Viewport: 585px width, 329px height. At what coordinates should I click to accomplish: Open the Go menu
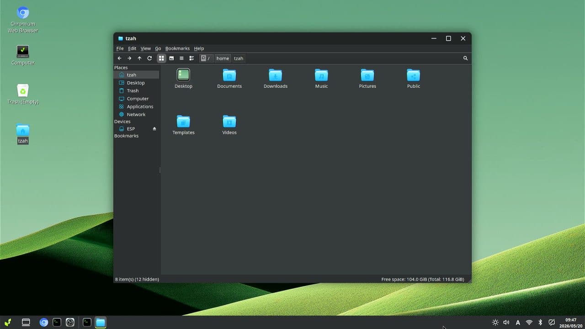click(x=158, y=48)
